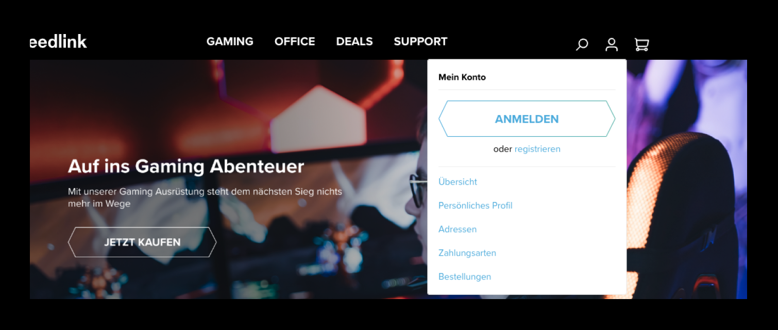Viewport: 778px width, 330px height.
Task: Open the SUPPORT menu
Action: click(420, 41)
